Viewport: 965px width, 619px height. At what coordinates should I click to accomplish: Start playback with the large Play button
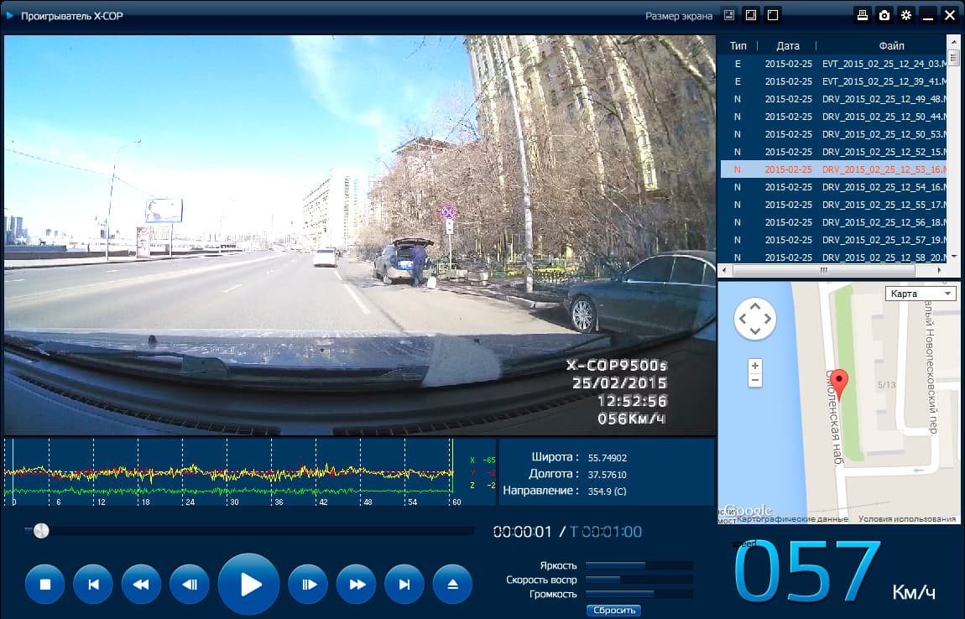tap(248, 584)
